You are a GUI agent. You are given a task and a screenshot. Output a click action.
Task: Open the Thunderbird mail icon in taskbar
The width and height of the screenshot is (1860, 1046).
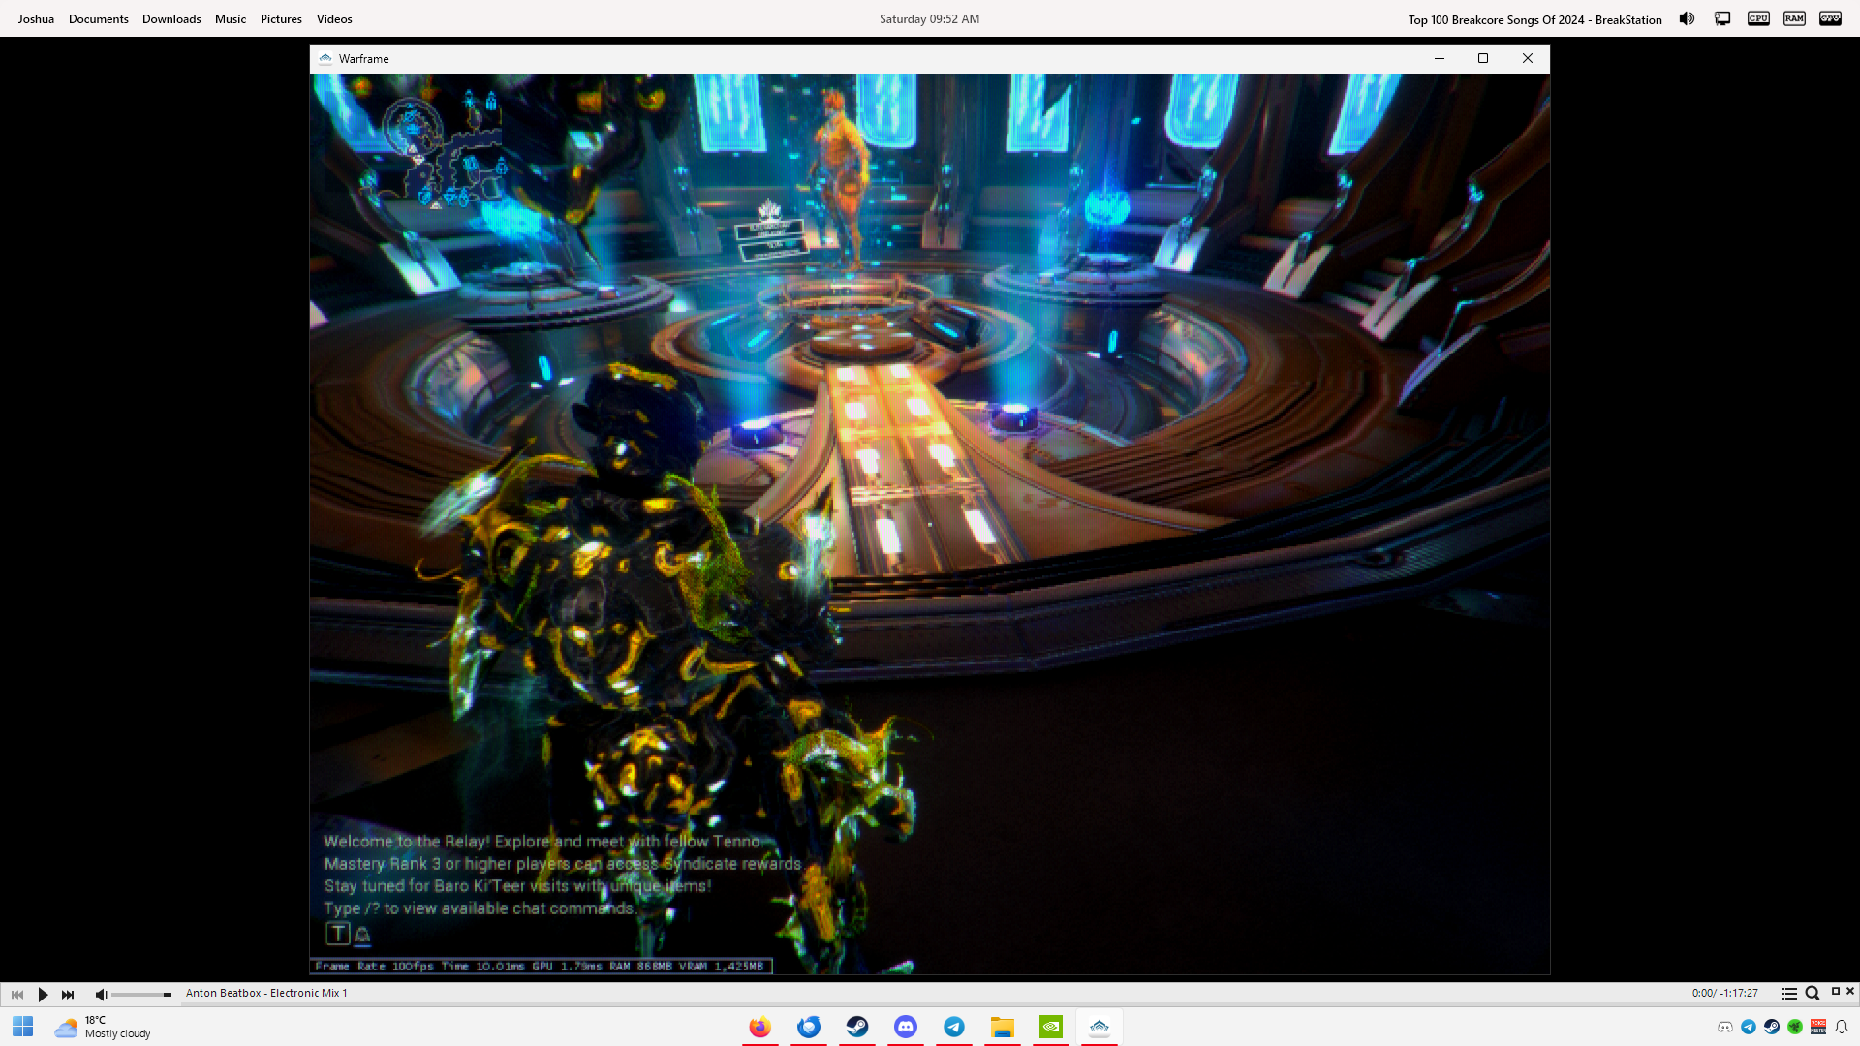(x=809, y=1027)
